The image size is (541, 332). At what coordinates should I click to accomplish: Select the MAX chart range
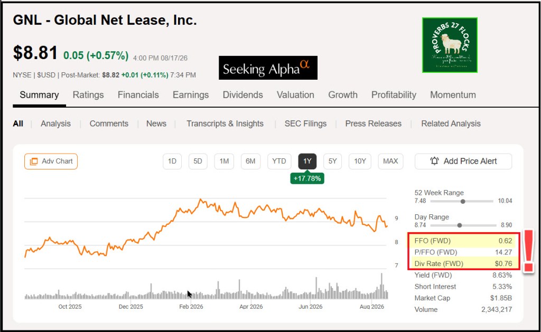pyautogui.click(x=390, y=162)
